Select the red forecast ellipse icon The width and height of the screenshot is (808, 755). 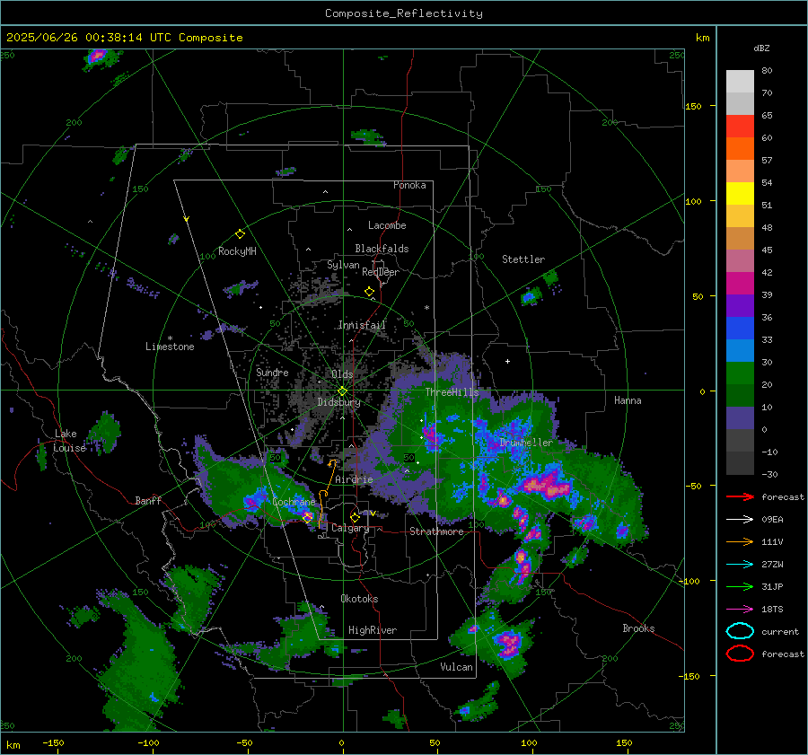740,654
